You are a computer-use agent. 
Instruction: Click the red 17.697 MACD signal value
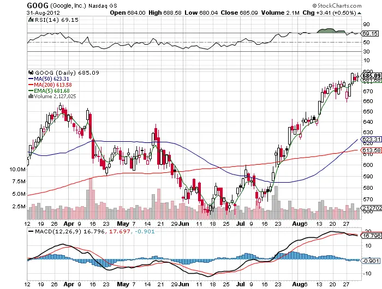pos(120,231)
